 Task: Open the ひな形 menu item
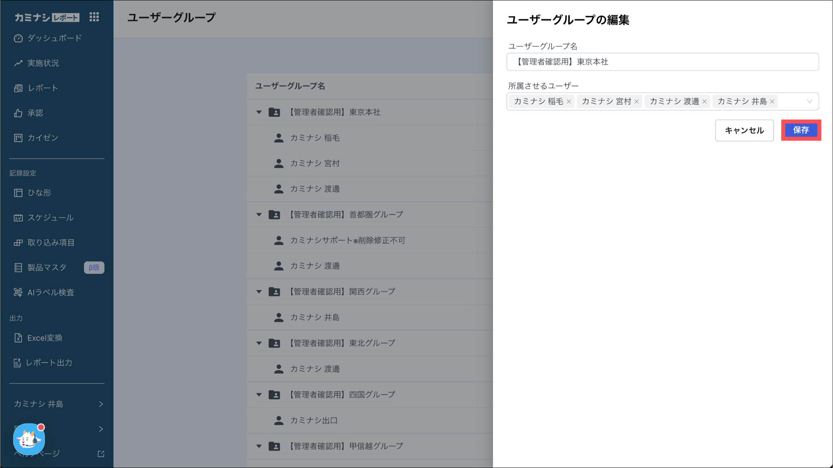pyautogui.click(x=39, y=193)
